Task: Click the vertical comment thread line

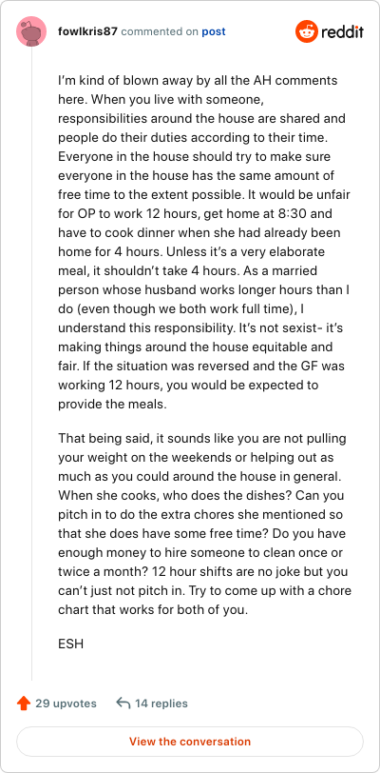Action: click(32, 364)
